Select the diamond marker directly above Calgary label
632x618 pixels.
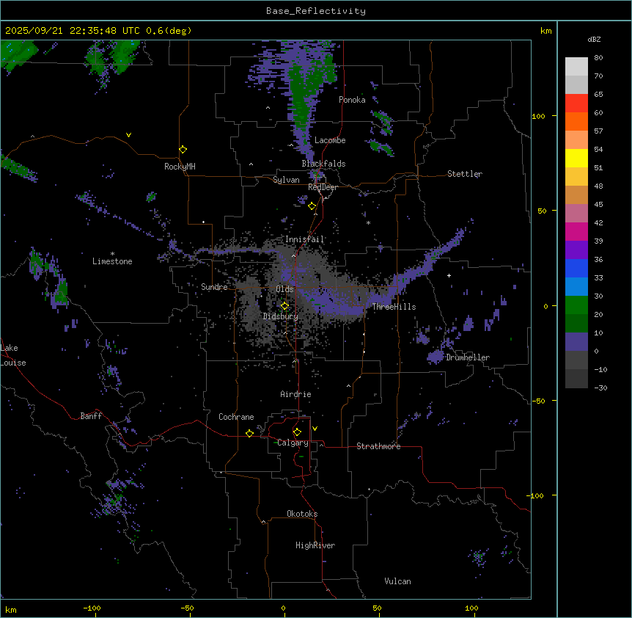click(297, 432)
